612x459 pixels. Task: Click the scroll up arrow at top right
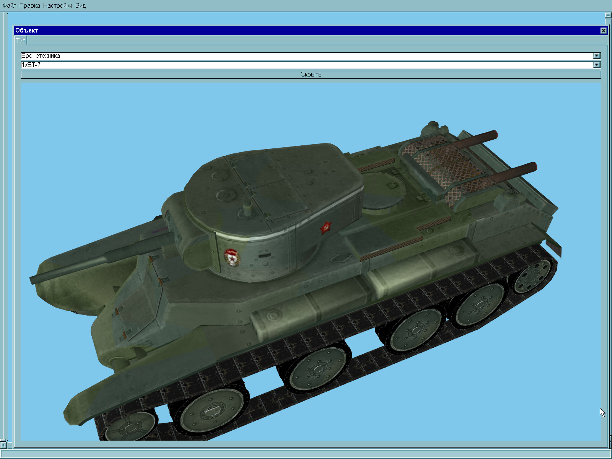pyautogui.click(x=608, y=15)
